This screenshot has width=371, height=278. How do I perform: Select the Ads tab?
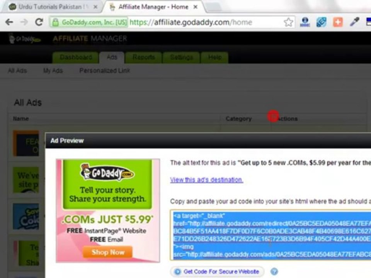pyautogui.click(x=112, y=58)
